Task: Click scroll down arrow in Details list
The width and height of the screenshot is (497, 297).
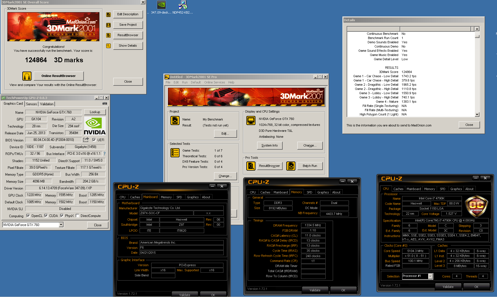Action: click(x=477, y=115)
